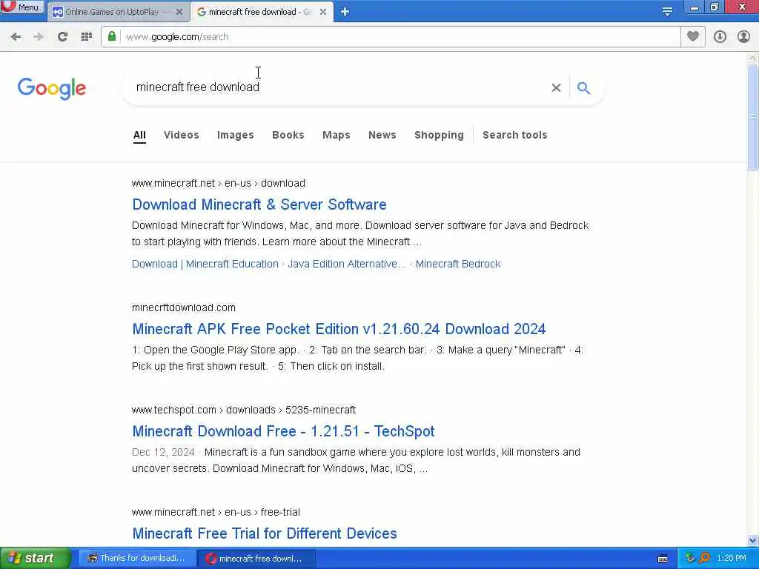Image resolution: width=759 pixels, height=569 pixels.
Task: Click the 1:20 PM system clock
Action: pyautogui.click(x=732, y=559)
